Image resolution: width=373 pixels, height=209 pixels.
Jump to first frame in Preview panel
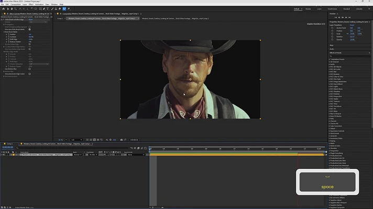[336, 17]
